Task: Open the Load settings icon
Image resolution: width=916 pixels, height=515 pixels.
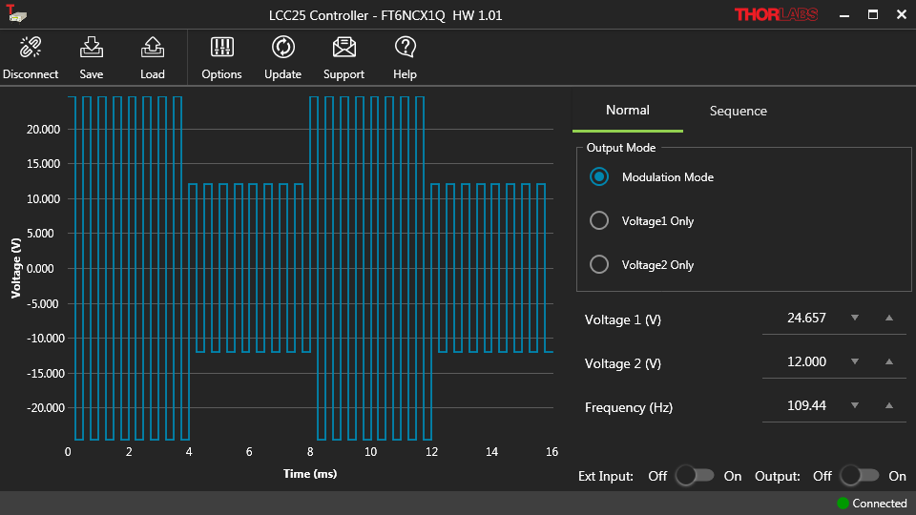Action: (153, 48)
